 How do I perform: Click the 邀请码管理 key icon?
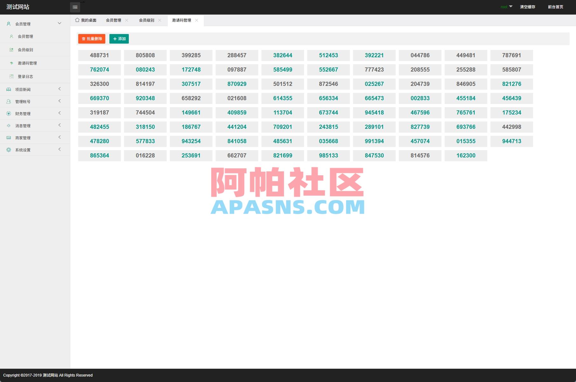(11, 63)
